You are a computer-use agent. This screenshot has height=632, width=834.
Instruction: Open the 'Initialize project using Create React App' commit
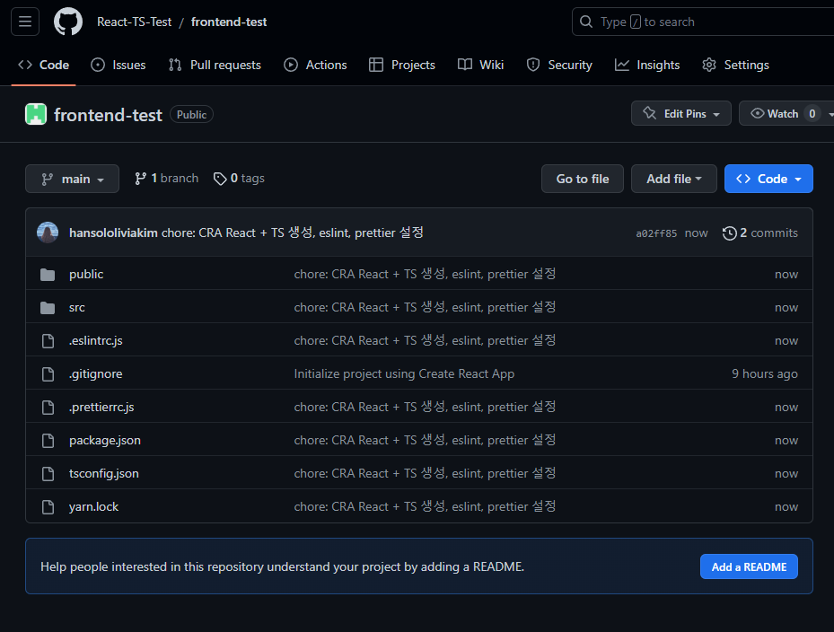[404, 374]
